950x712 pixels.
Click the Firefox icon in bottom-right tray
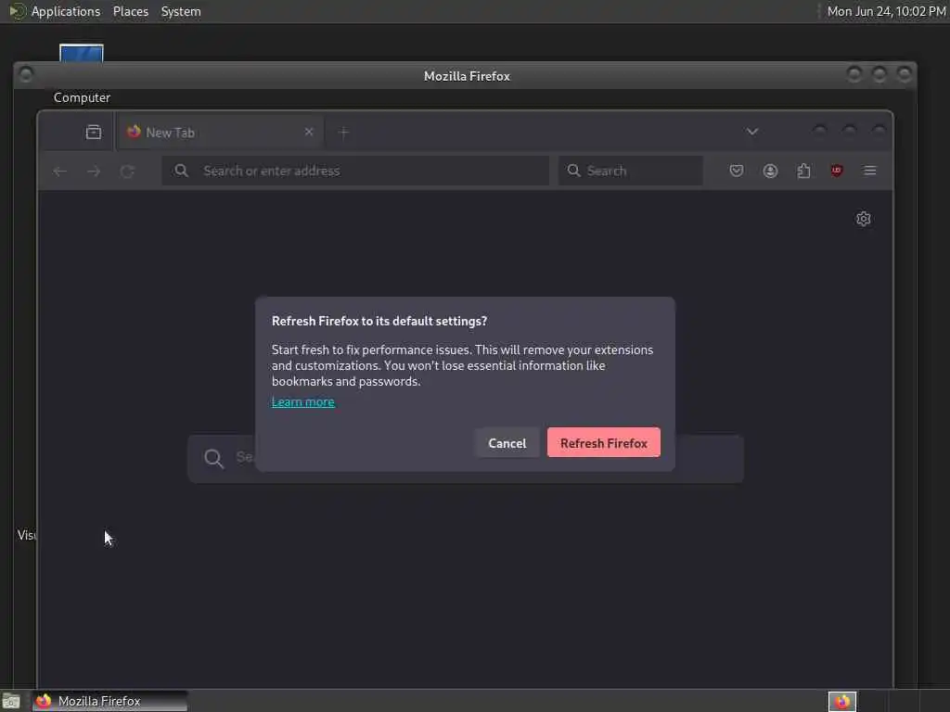pos(842,702)
